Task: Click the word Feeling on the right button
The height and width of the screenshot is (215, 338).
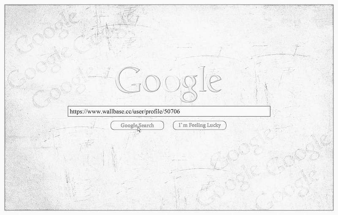Action: point(197,125)
